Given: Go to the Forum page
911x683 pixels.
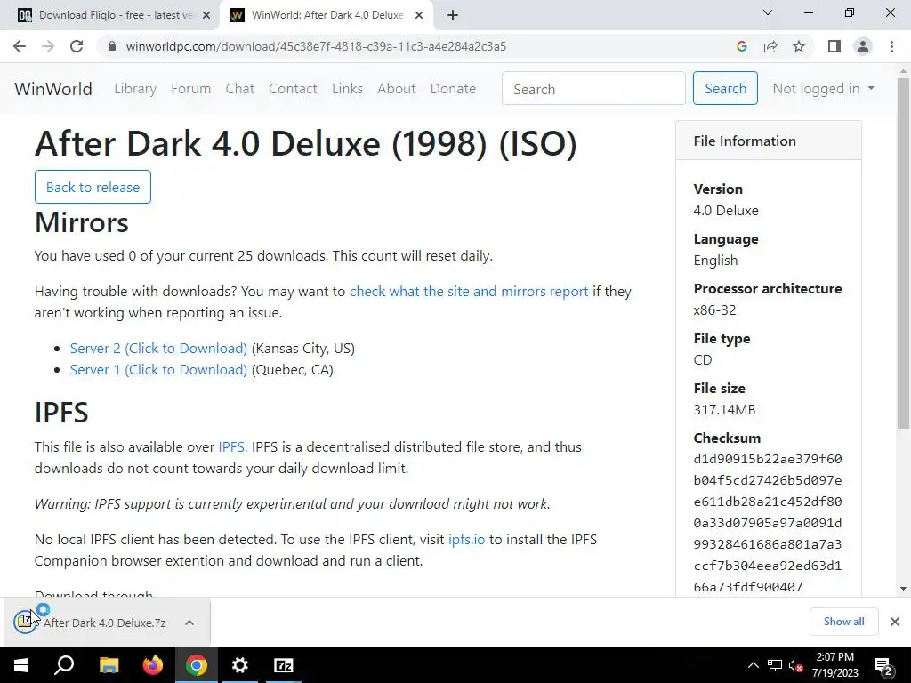Looking at the screenshot, I should click(190, 89).
